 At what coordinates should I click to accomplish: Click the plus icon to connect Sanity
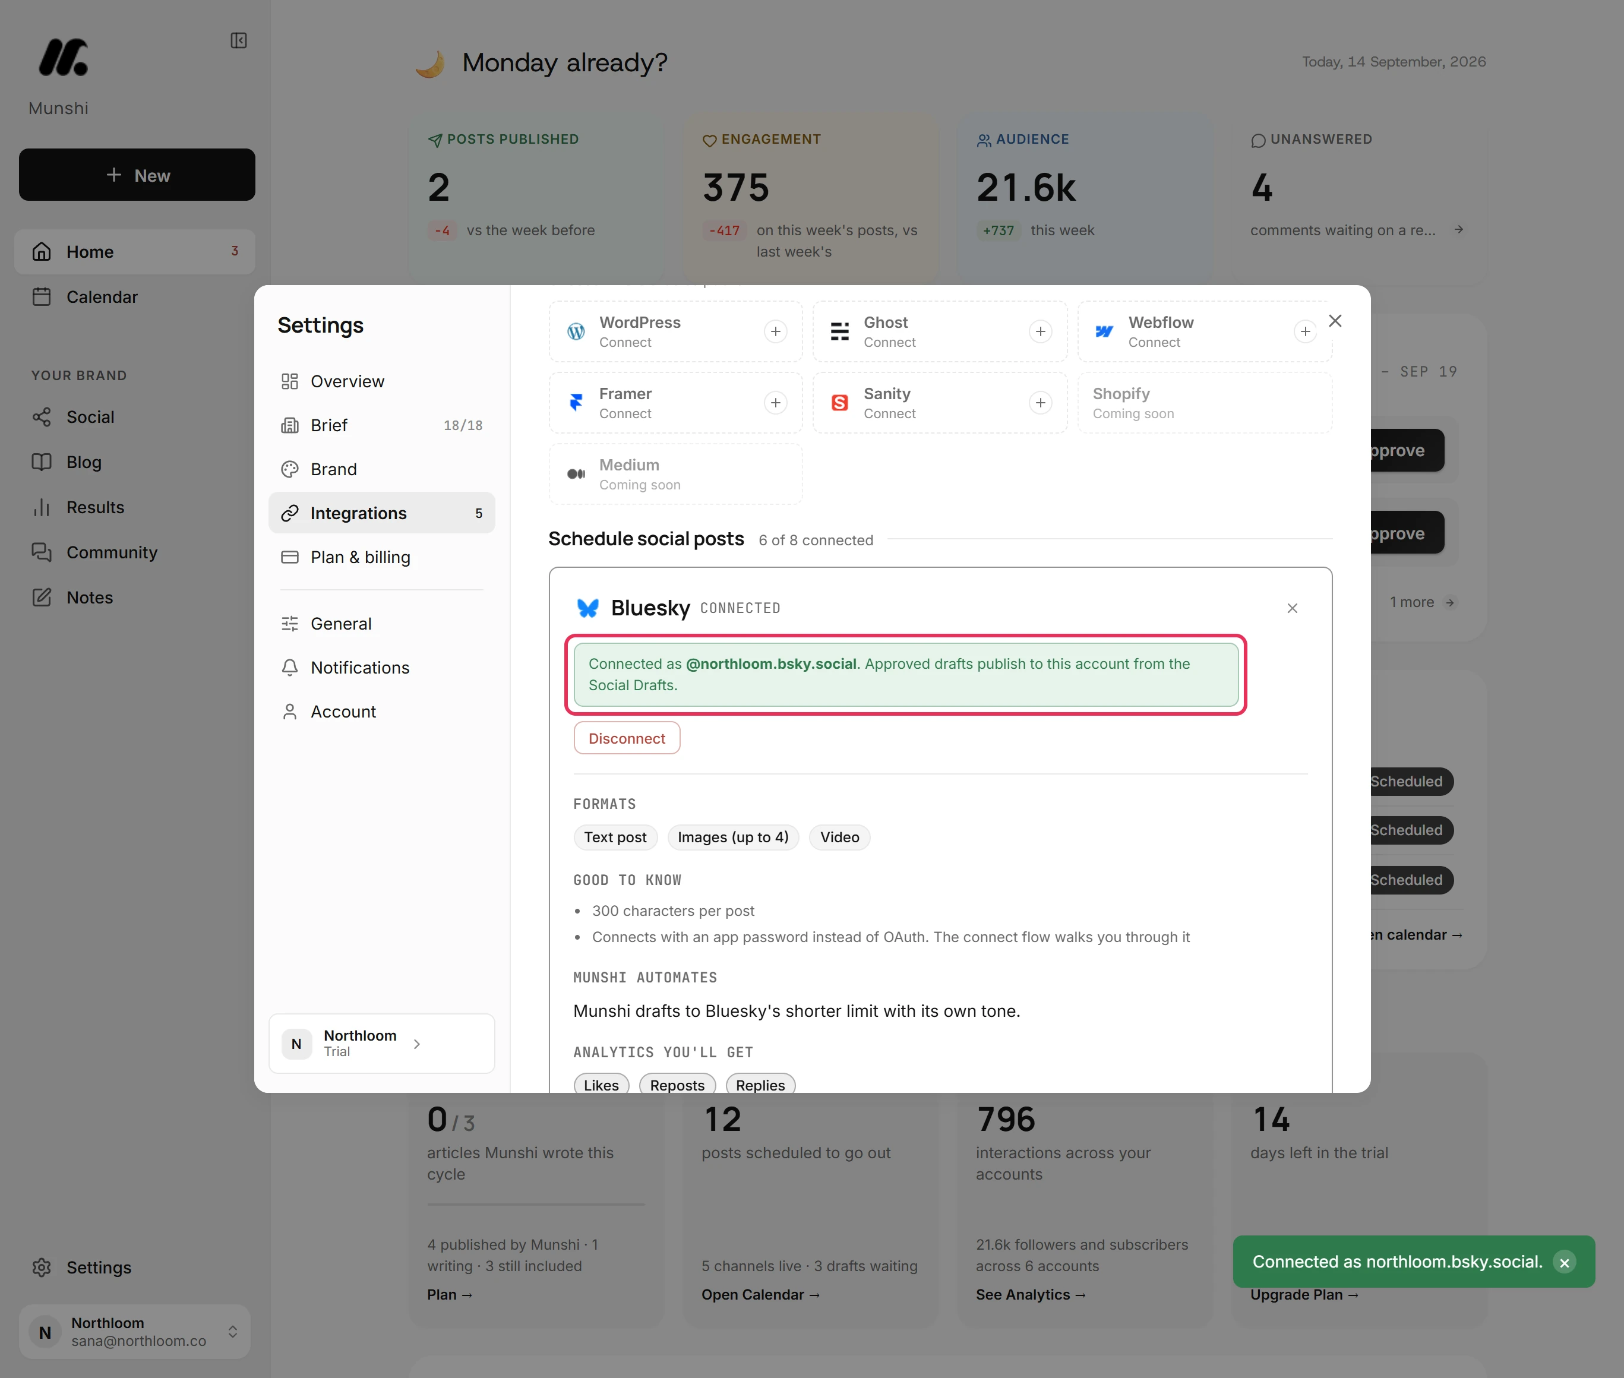(1041, 403)
